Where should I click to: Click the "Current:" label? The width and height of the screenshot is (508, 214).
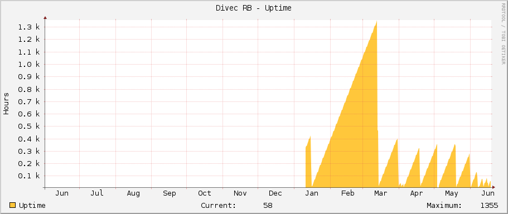(x=219, y=205)
